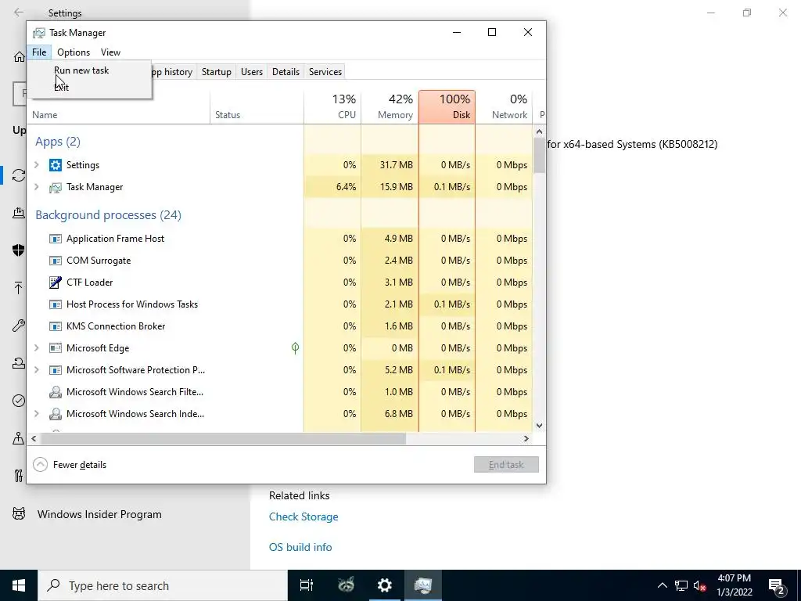The image size is (801, 601).
Task: Open the View menu
Action: point(110,52)
